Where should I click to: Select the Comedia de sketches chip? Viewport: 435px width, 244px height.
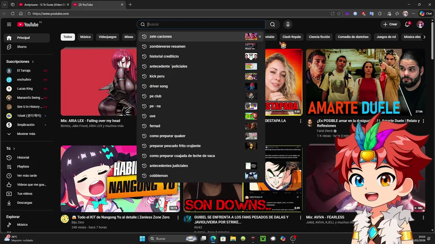click(x=353, y=37)
